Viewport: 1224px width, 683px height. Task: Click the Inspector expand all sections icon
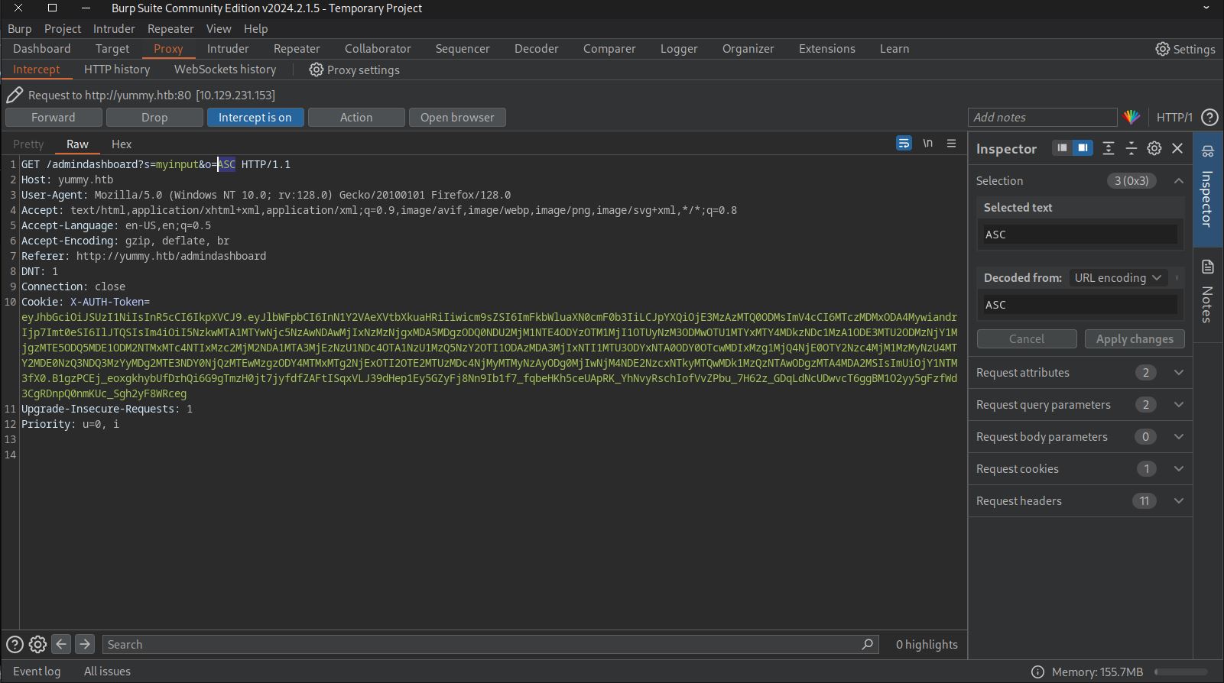click(1109, 148)
